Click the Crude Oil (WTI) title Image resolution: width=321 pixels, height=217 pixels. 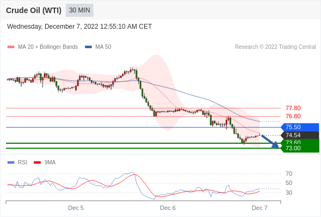[x=34, y=10]
